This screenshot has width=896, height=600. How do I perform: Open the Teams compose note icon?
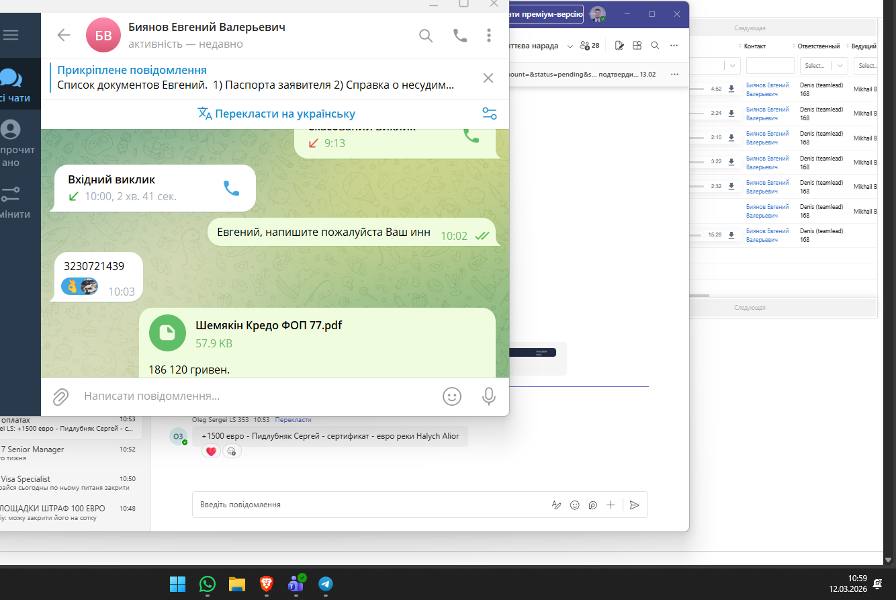tap(619, 46)
